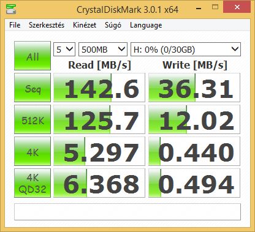Click the 4K write result 0.440
This screenshot has height=232, width=255.
click(194, 151)
